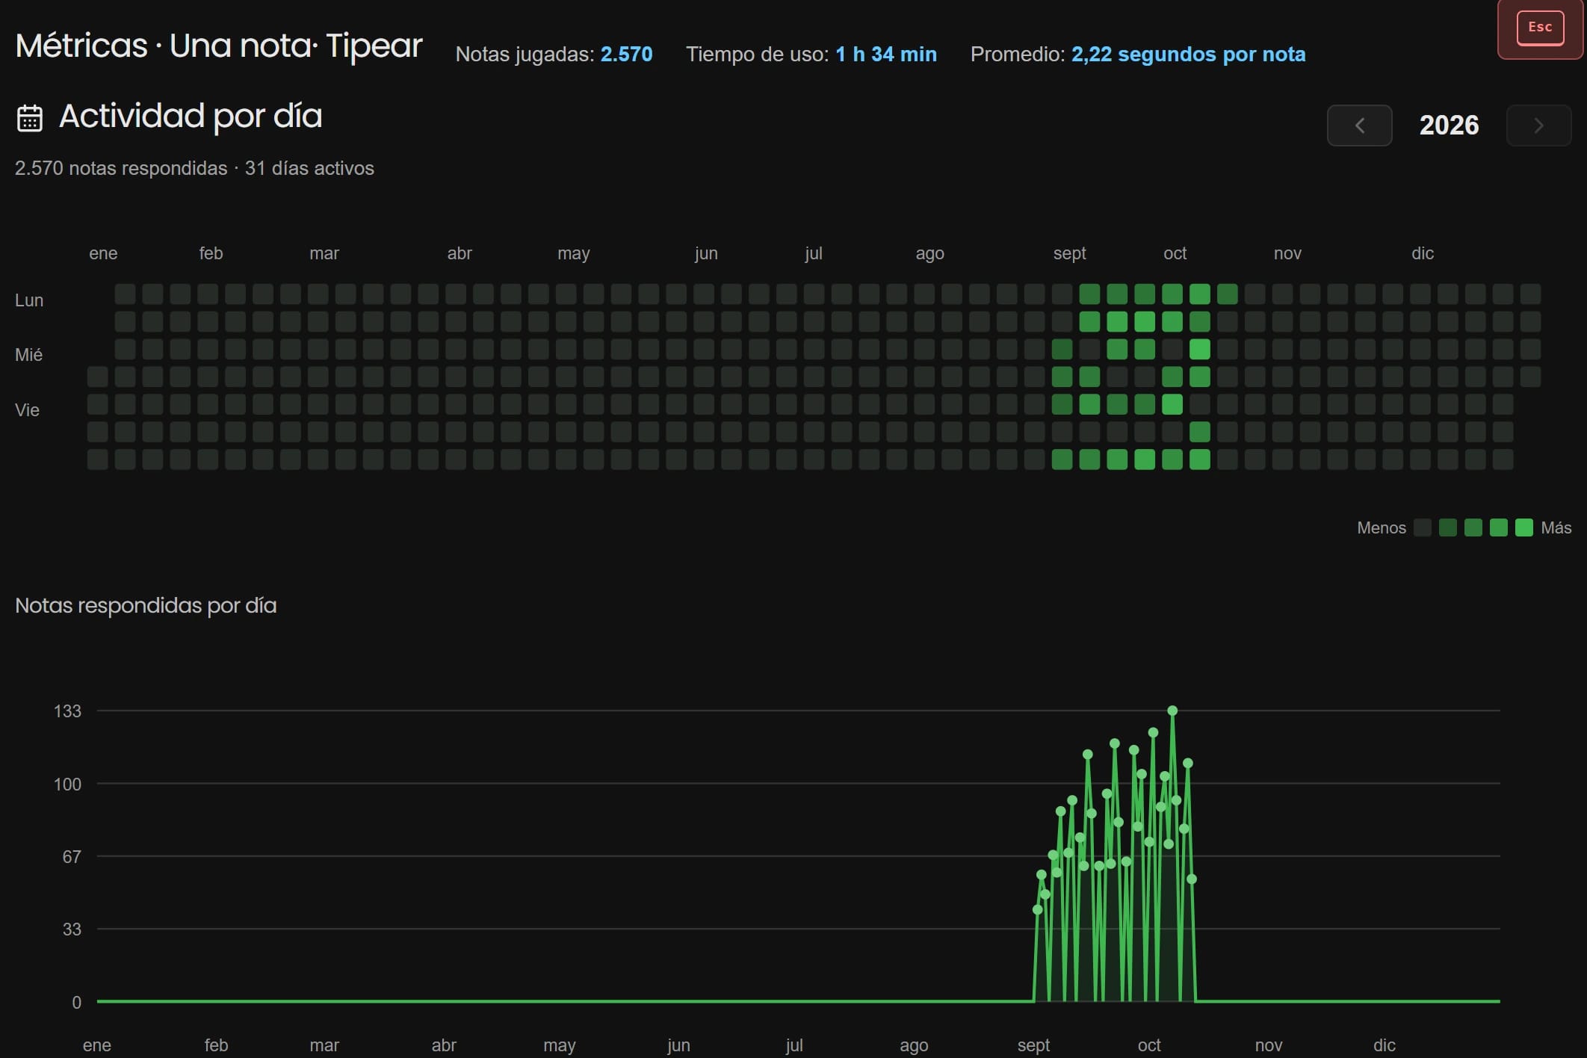Screen dimensions: 1587x1058
Task: Go to next year with right chevron
Action: (x=1538, y=126)
